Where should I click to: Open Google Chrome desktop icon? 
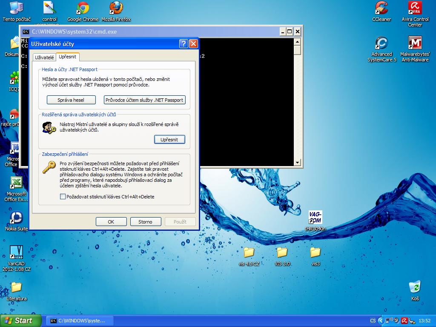tap(83, 8)
